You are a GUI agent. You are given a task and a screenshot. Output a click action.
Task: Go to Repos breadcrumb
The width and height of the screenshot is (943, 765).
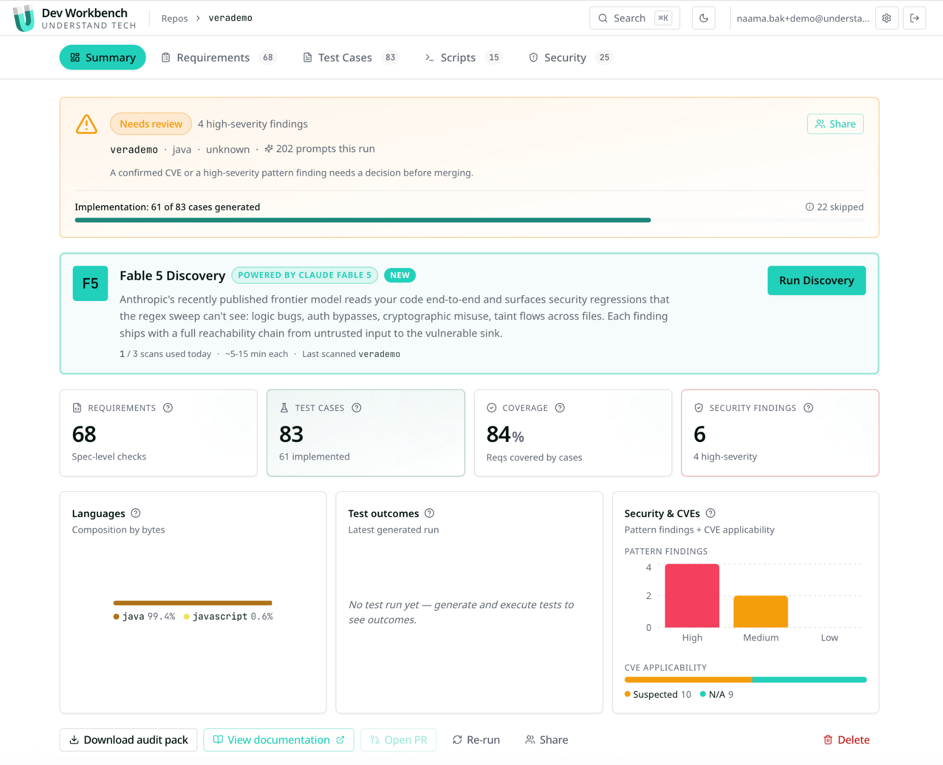tap(174, 18)
